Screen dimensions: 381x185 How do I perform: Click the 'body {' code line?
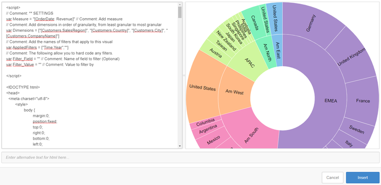29,110
